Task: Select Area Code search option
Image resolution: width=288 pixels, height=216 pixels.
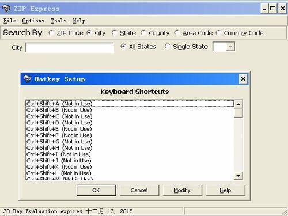Action: coord(177,33)
